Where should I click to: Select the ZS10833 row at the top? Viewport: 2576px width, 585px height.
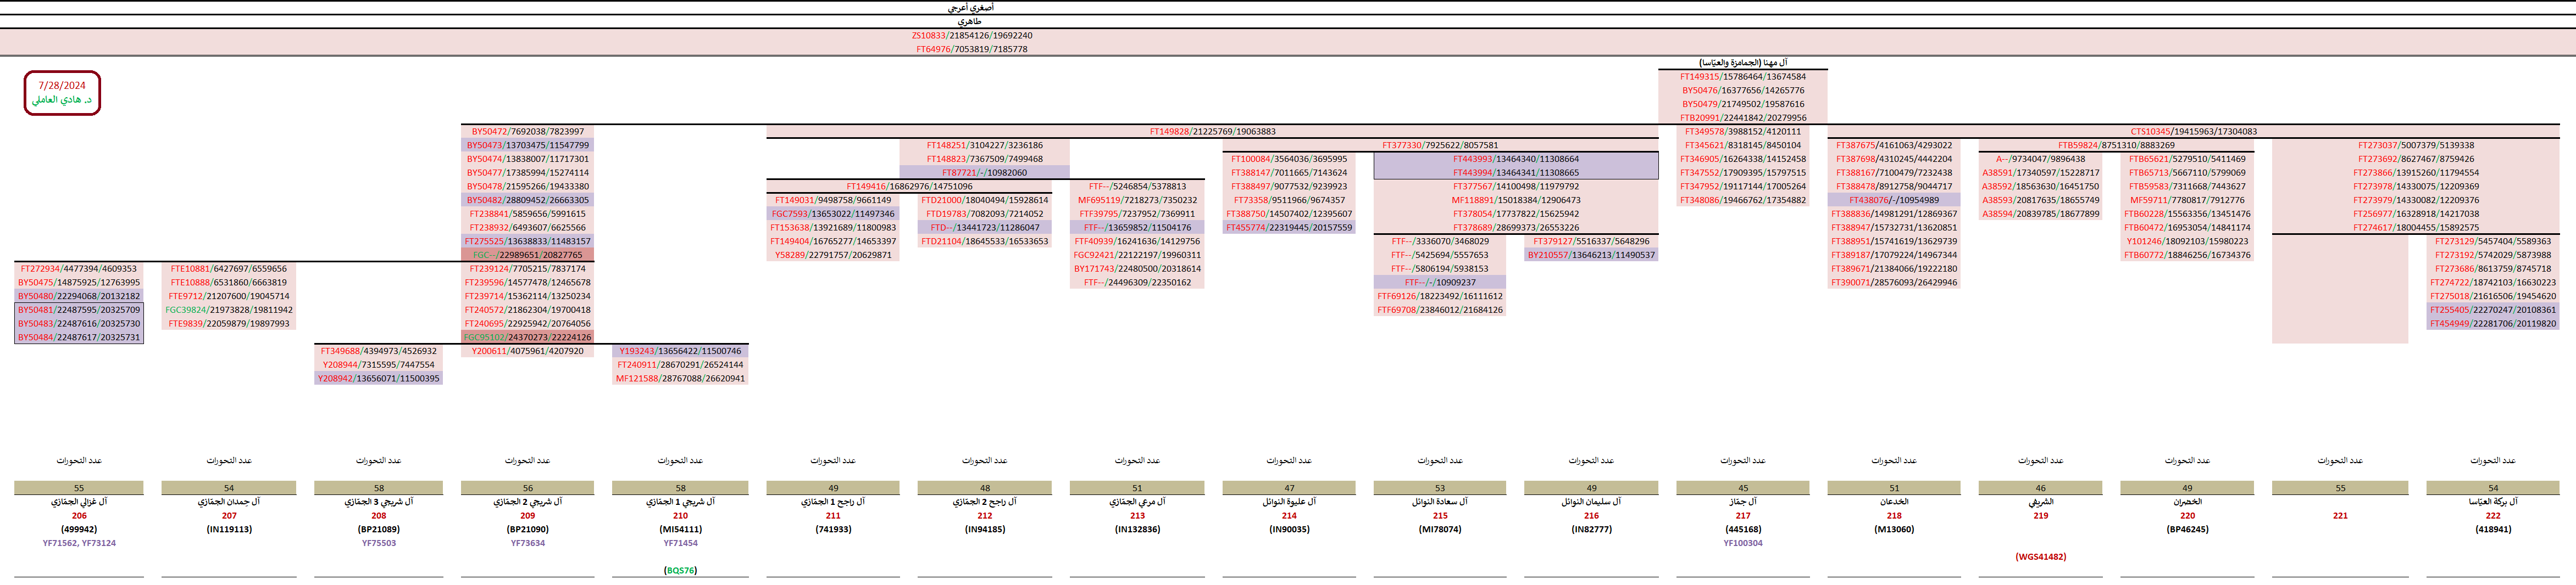click(x=971, y=36)
